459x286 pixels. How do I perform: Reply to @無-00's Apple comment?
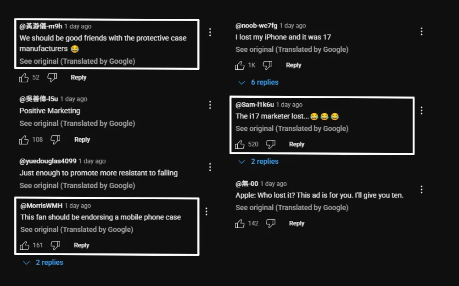[x=297, y=224]
